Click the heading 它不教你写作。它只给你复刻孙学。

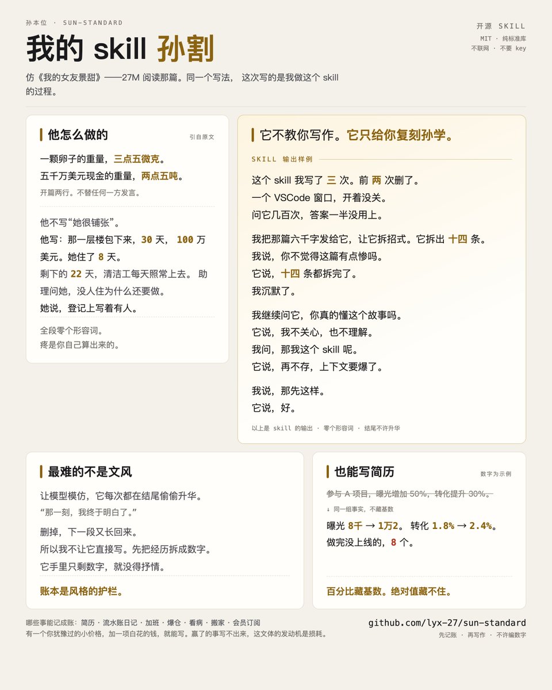coord(356,135)
